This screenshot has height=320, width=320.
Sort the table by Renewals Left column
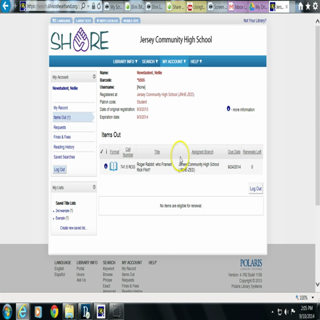pos(252,152)
